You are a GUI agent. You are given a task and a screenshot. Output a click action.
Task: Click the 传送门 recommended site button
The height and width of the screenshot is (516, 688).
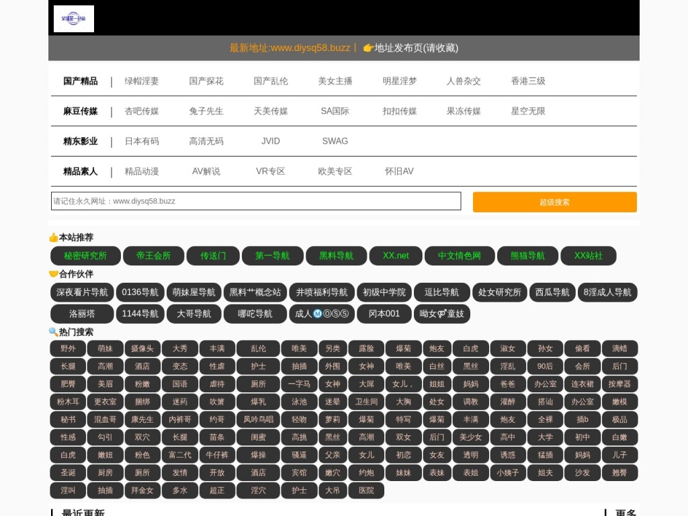pyautogui.click(x=213, y=255)
